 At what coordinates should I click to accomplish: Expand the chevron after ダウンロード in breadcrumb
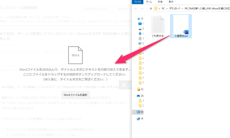[182, 9]
